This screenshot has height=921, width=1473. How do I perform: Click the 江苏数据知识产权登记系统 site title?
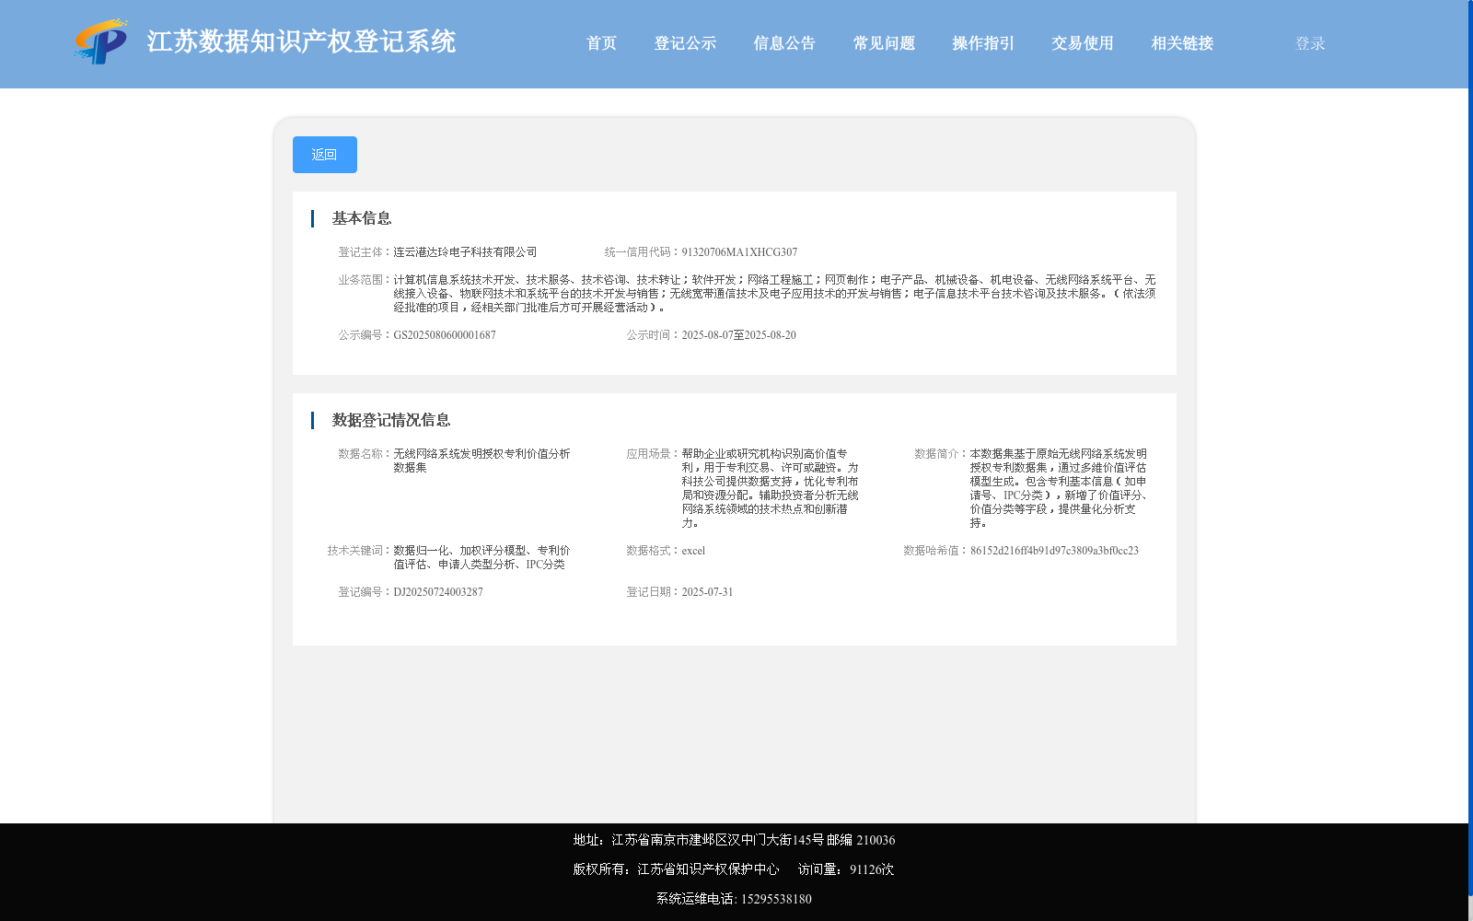(x=301, y=41)
